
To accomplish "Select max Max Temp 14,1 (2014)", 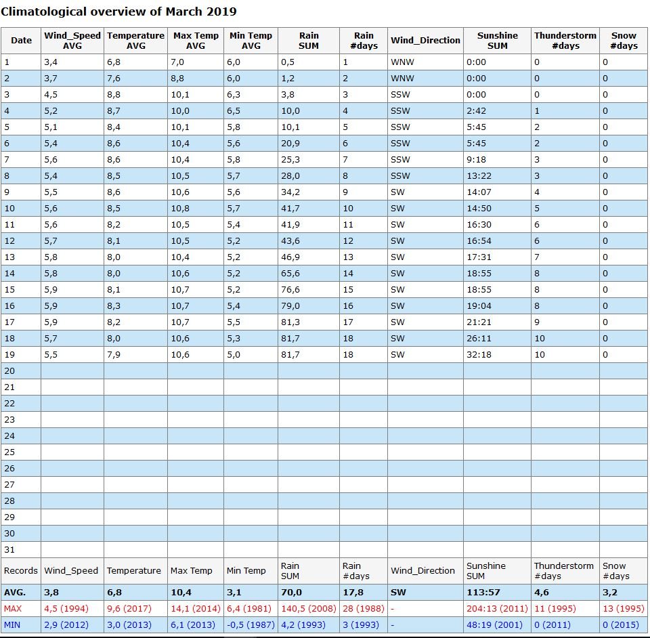I will (196, 609).
